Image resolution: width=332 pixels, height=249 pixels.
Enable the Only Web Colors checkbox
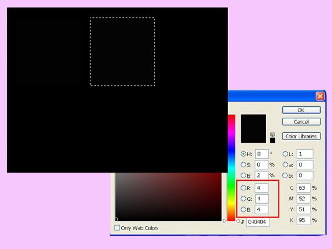click(x=117, y=227)
